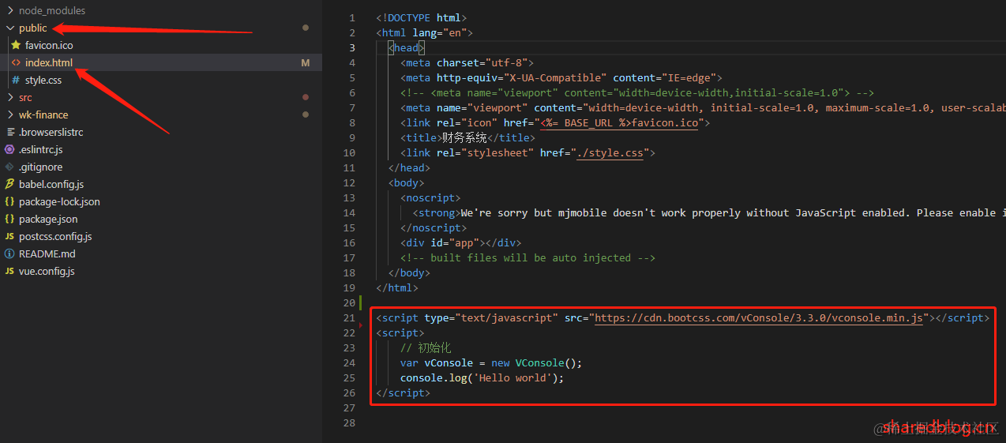
Task: Collapse the public folder
Action: pos(10,28)
